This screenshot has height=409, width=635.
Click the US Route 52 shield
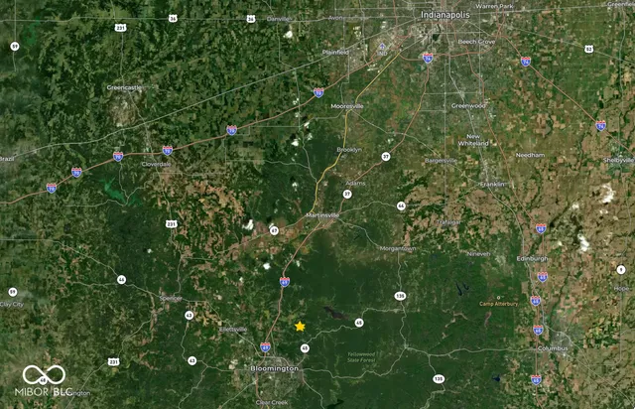pos(588,49)
